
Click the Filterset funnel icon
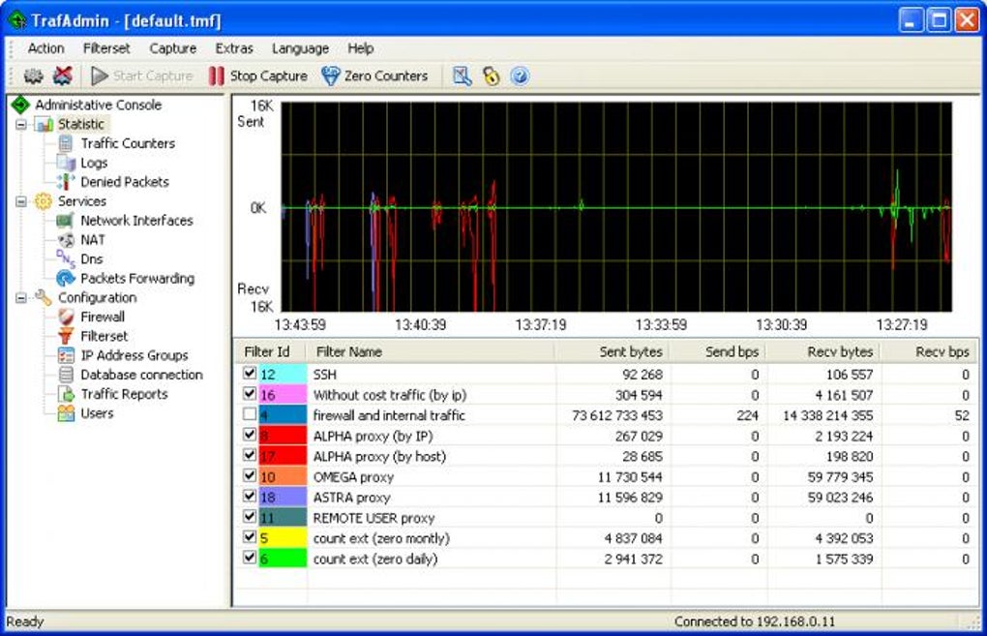(x=66, y=336)
